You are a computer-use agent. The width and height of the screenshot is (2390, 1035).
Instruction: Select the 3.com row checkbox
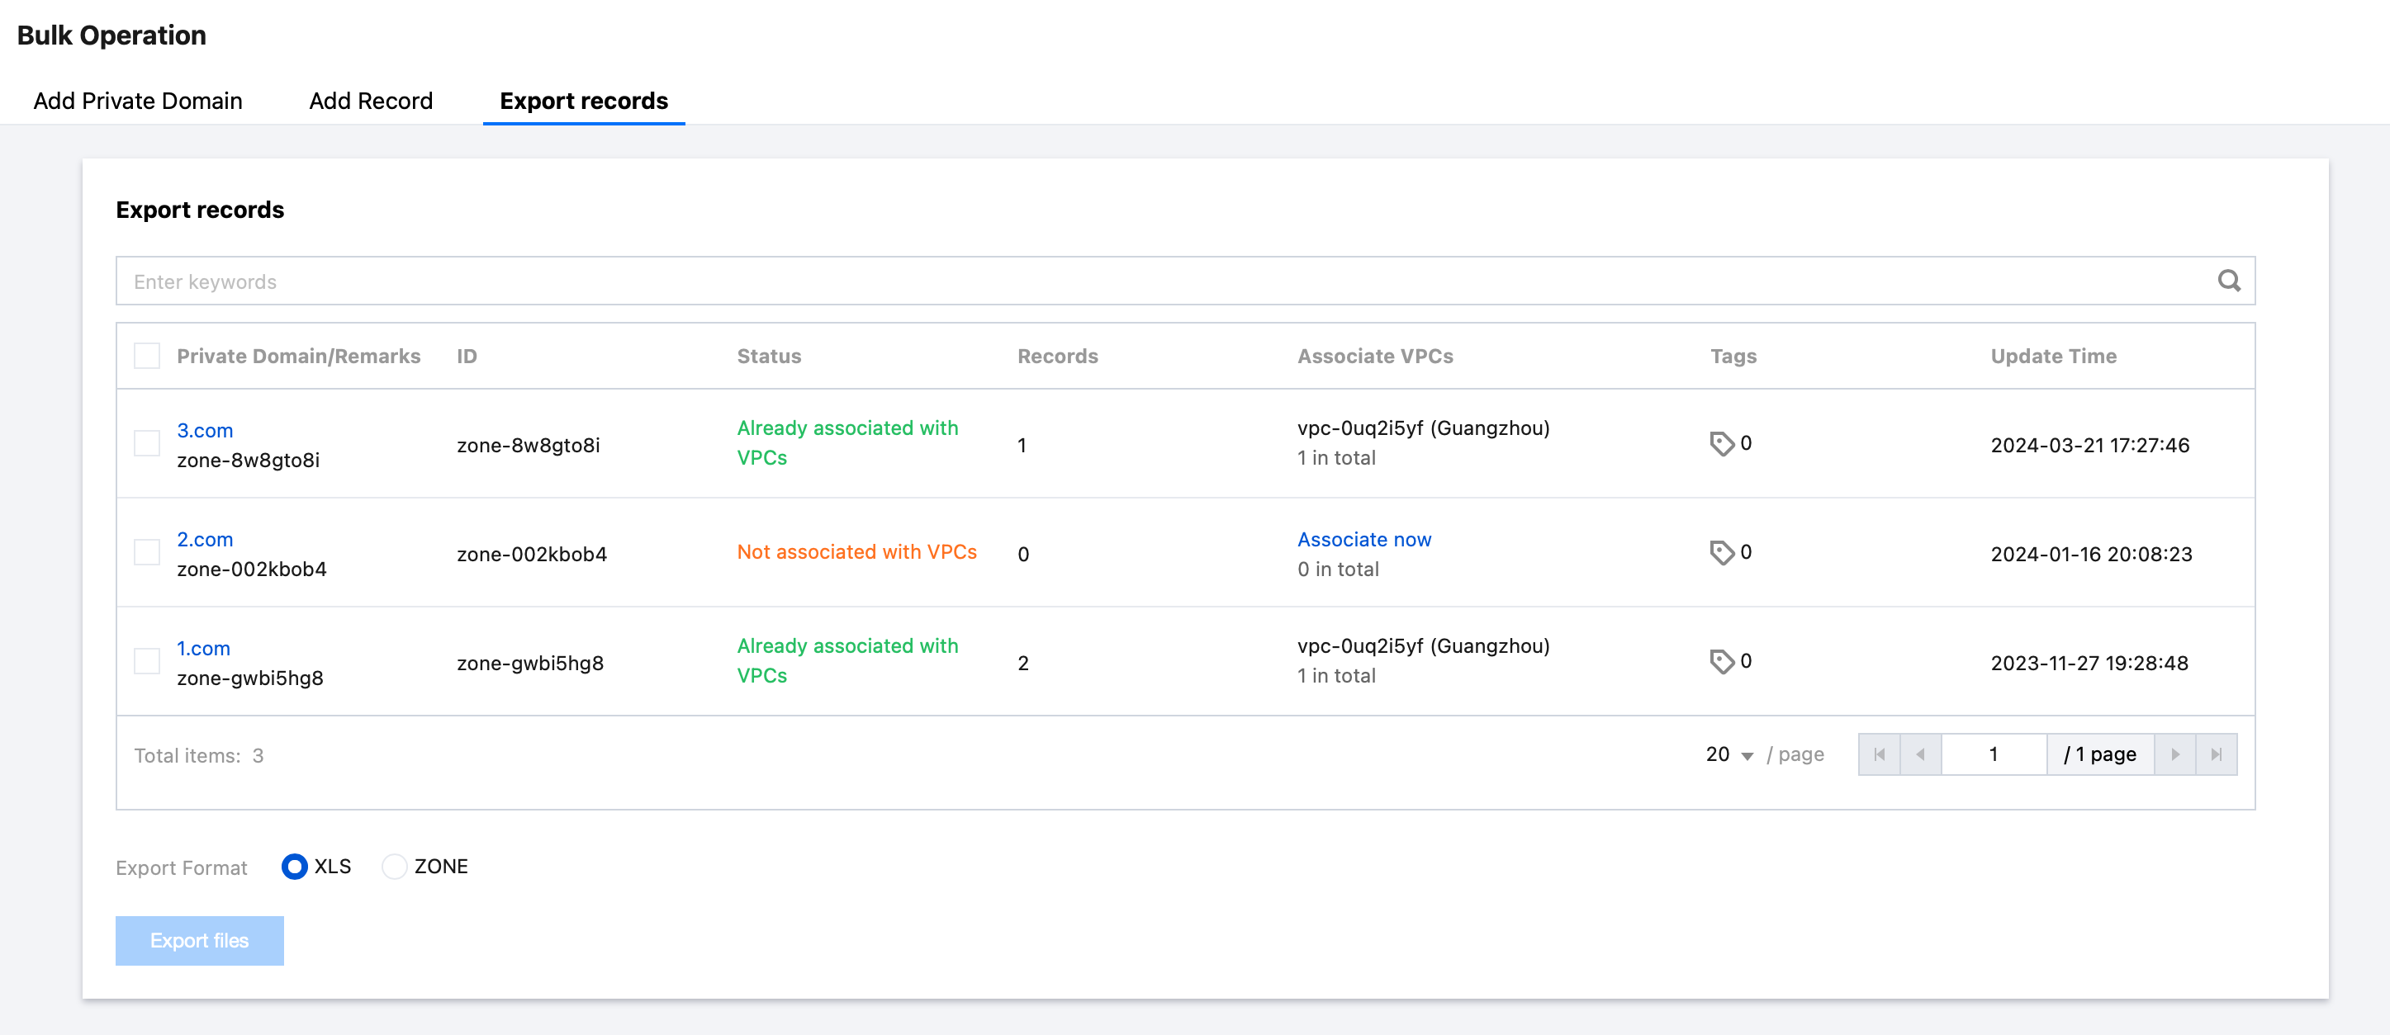click(147, 444)
